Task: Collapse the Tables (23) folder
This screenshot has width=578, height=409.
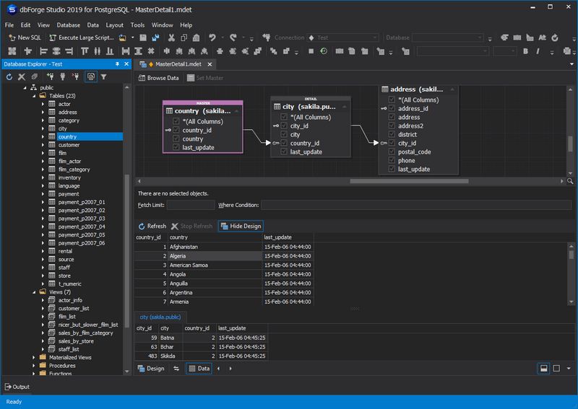Action: point(33,95)
